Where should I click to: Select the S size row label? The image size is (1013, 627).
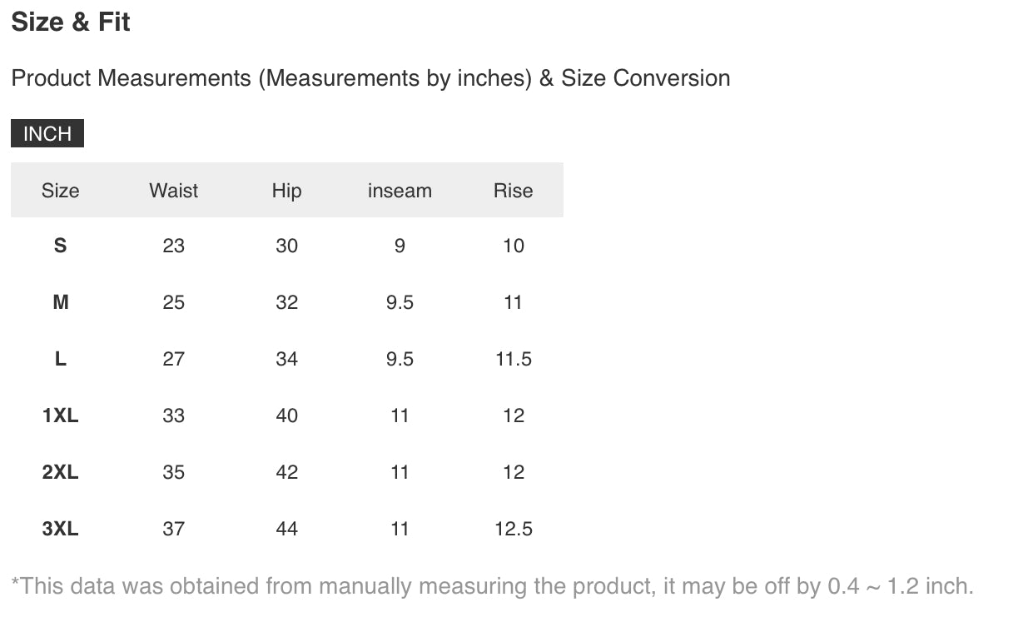pyautogui.click(x=60, y=246)
